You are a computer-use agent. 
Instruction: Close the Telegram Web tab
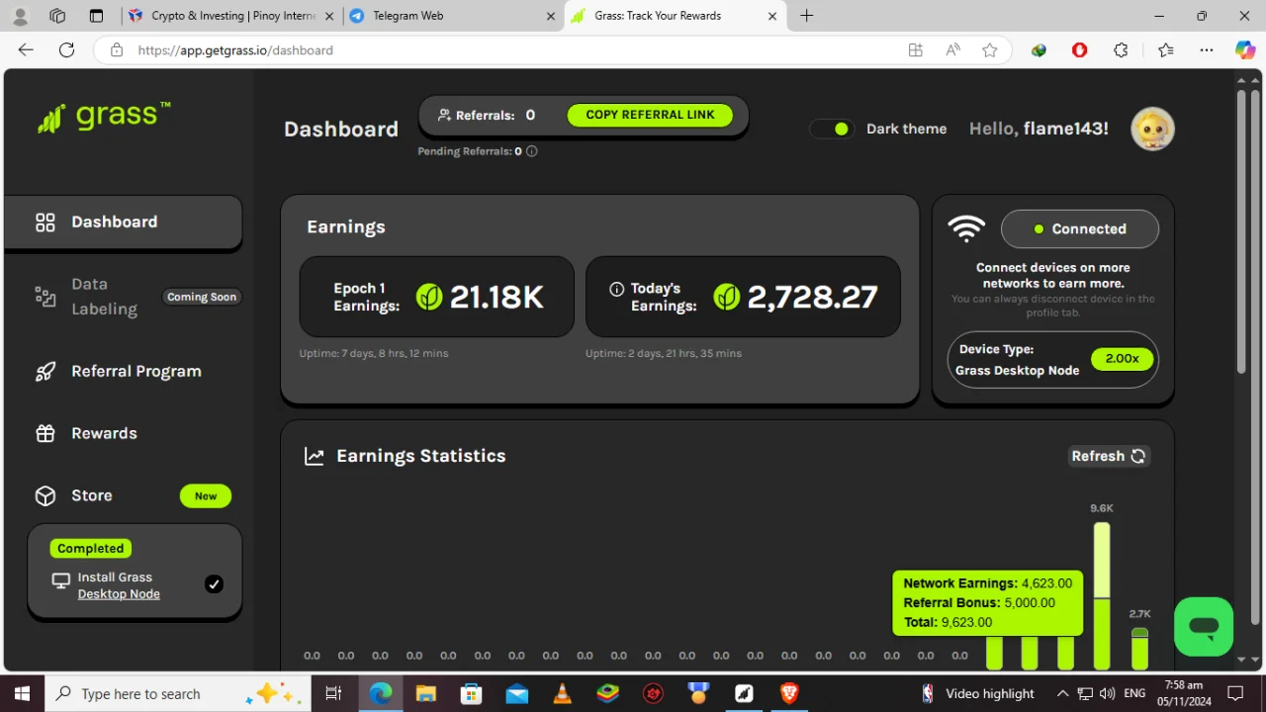[551, 16]
